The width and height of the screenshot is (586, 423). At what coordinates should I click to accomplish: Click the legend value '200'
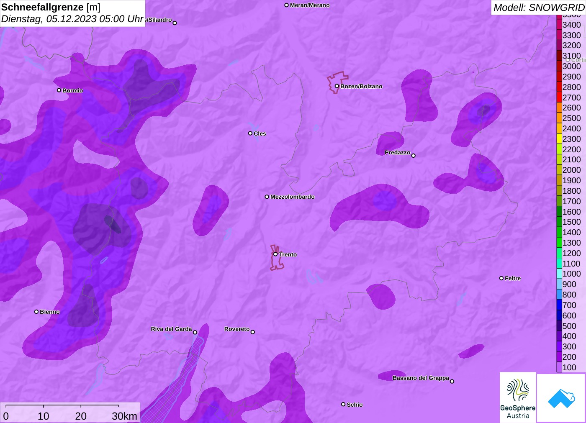pos(569,357)
